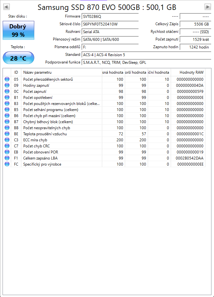Click the Název parametru column header
Viewport: 214px width, 297px height.
point(61,72)
